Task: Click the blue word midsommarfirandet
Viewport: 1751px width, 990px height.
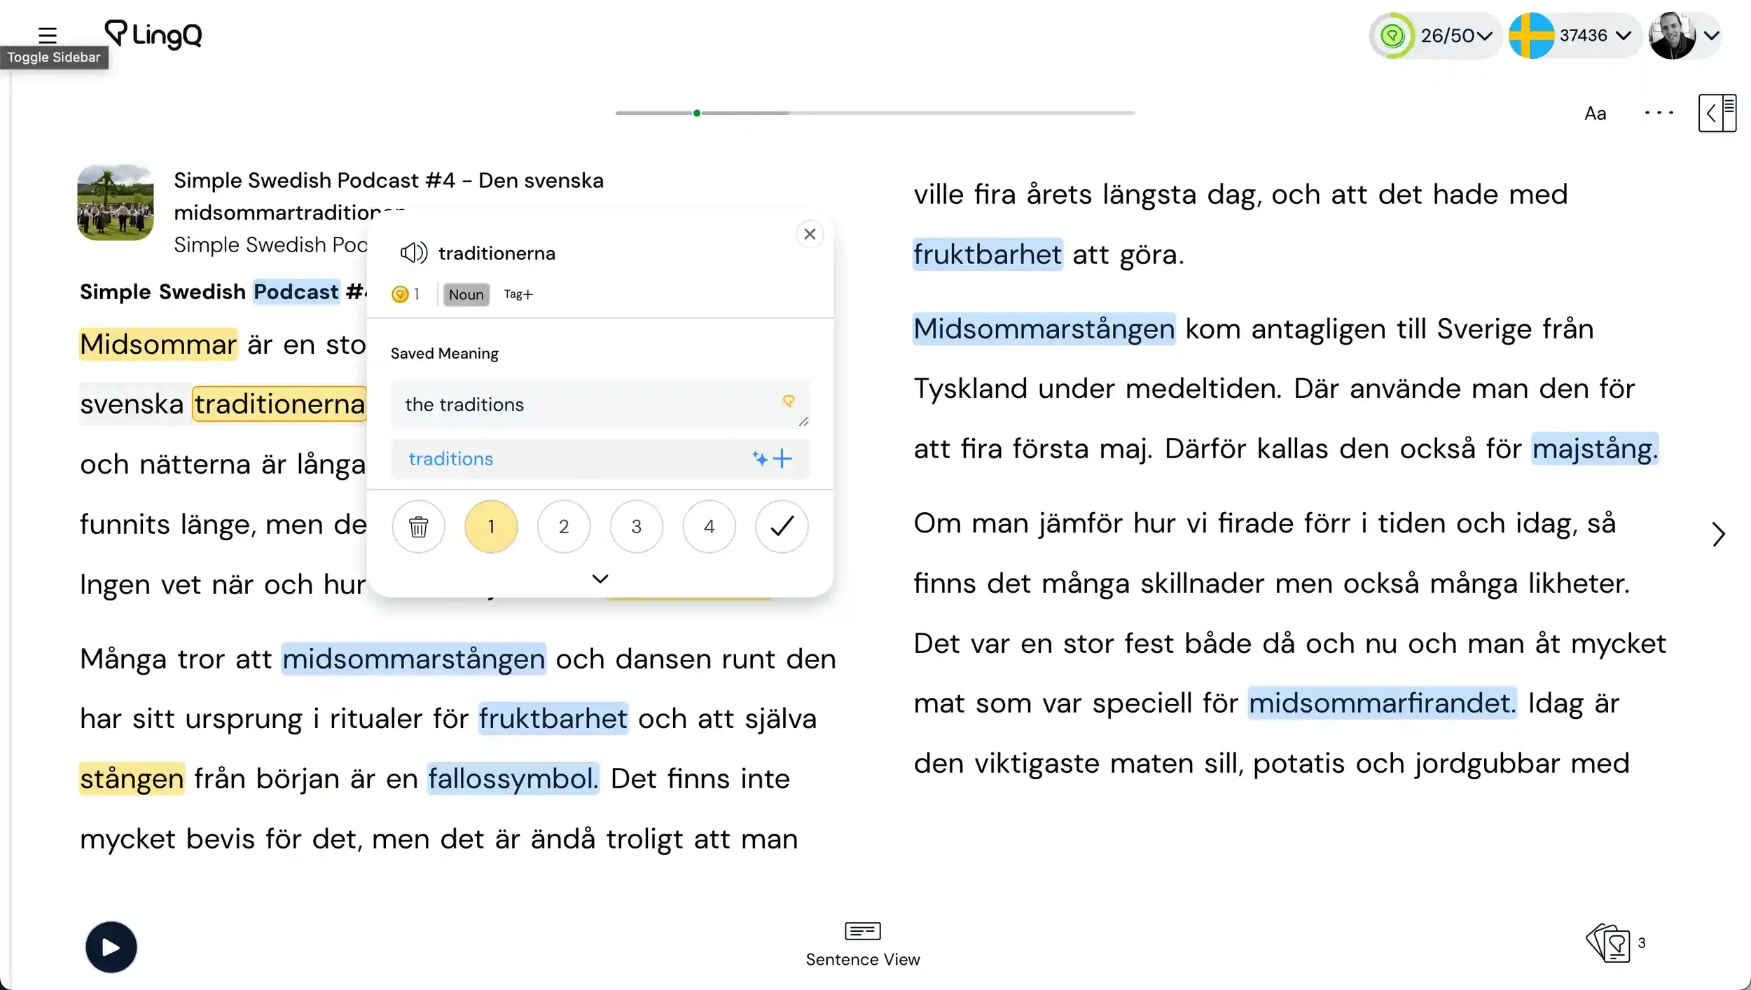Action: pos(1383,703)
